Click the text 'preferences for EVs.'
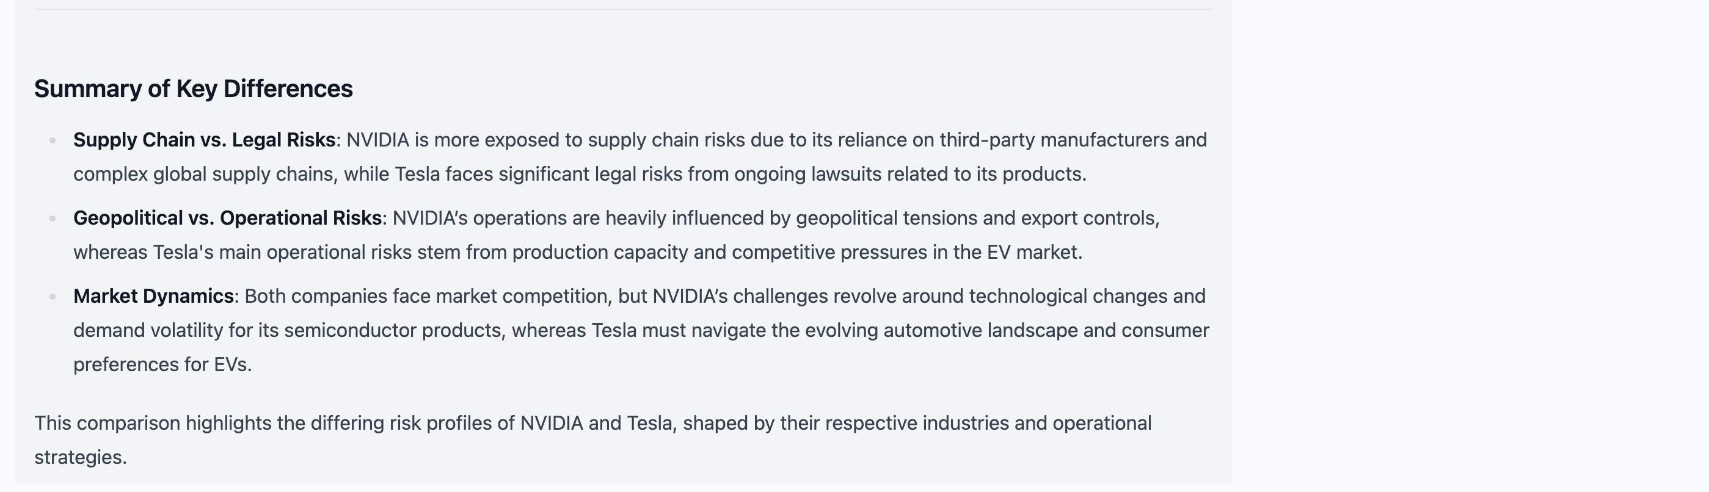 tap(162, 364)
